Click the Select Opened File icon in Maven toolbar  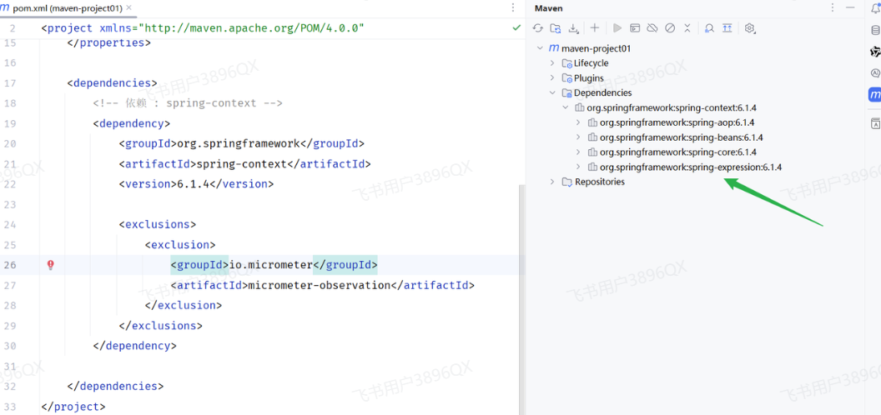coord(727,28)
